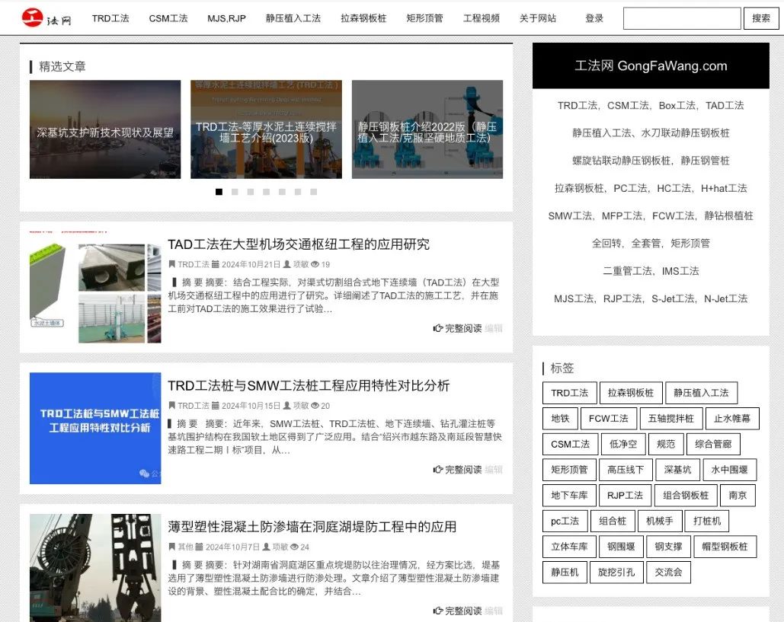This screenshot has height=622, width=784.
Task: Select the 五轴搅拌桩 tag
Action: (x=671, y=419)
